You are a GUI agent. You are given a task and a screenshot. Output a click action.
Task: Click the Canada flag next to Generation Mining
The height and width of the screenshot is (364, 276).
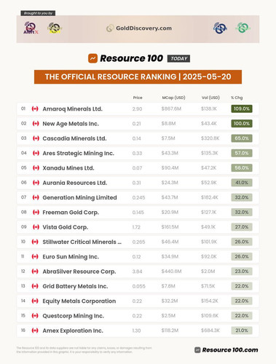tap(36, 197)
